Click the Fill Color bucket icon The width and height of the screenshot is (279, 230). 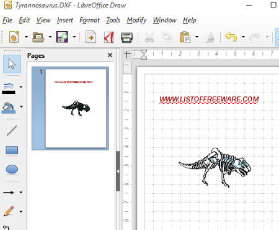[9, 108]
